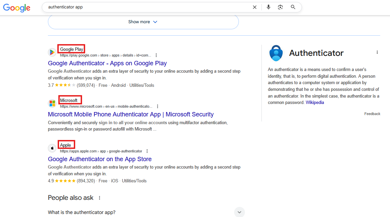Viewport: 390px width, 217px height.
Task: Click the www.microsoft.com result URL
Action: (106, 106)
